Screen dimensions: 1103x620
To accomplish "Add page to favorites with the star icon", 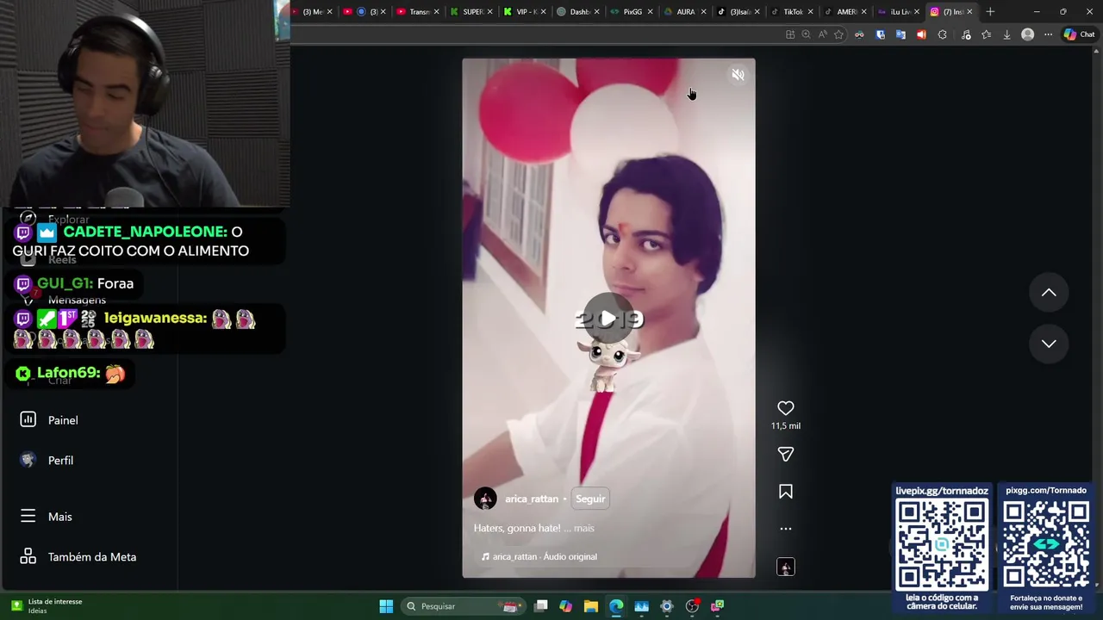I will pos(838,34).
